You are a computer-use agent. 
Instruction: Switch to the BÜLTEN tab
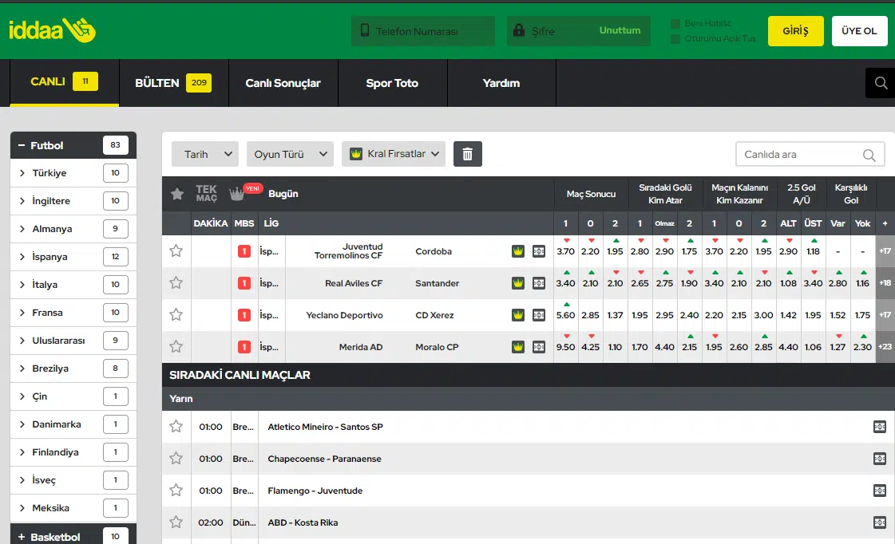173,83
